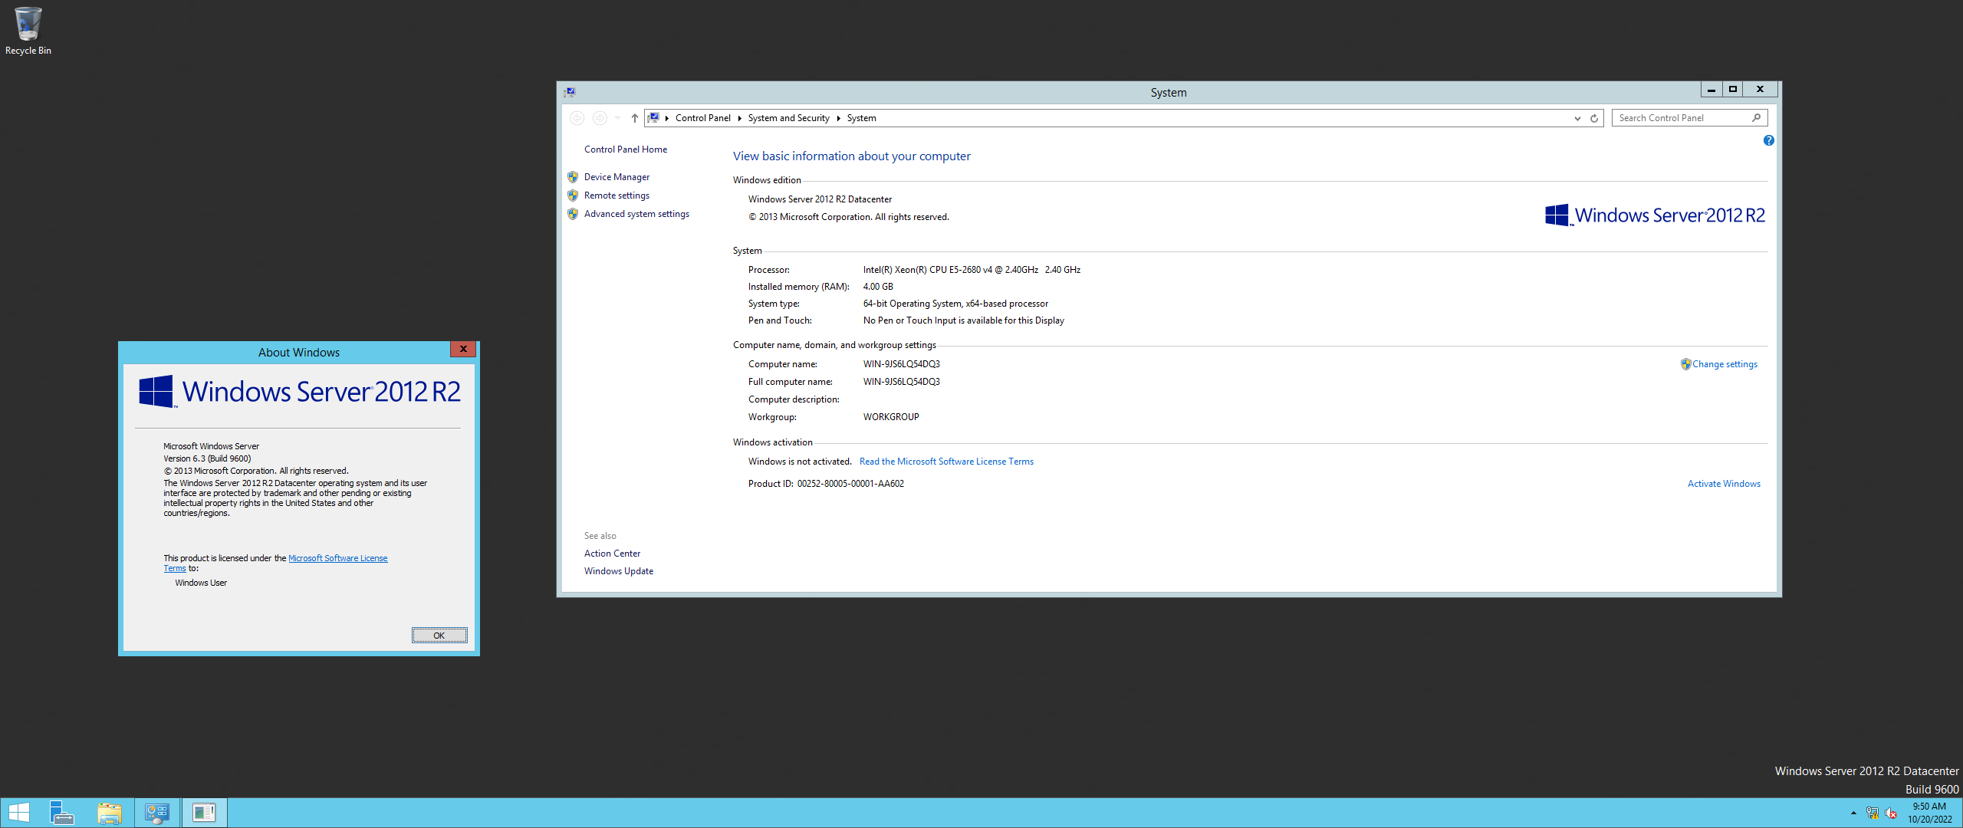Click Activate Windows link

(x=1723, y=484)
